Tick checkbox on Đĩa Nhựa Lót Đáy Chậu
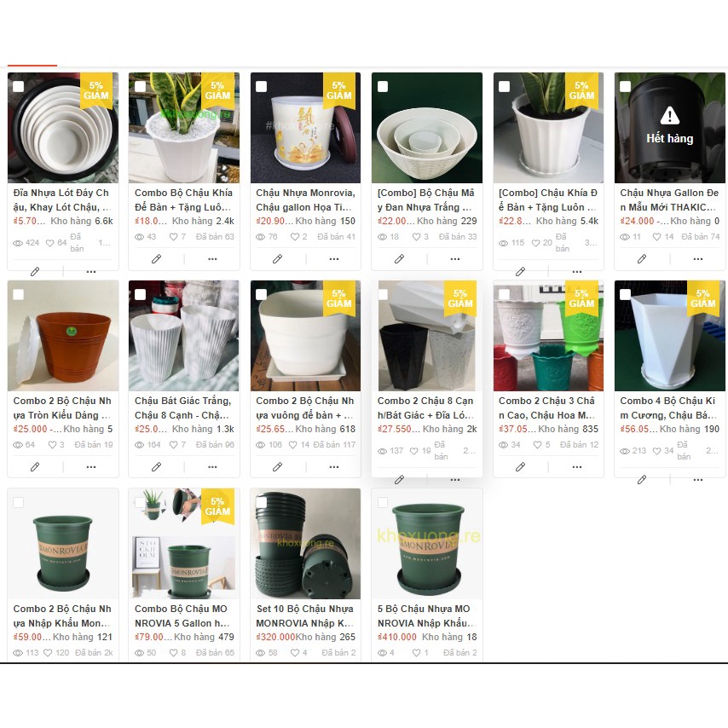The image size is (728, 728). [19, 86]
